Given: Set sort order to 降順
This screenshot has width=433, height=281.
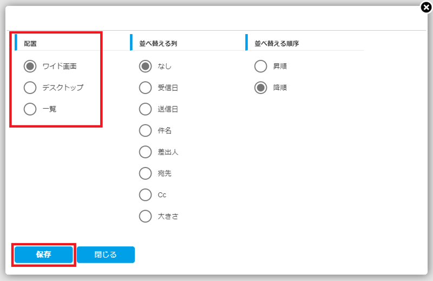Looking at the screenshot, I should [260, 88].
